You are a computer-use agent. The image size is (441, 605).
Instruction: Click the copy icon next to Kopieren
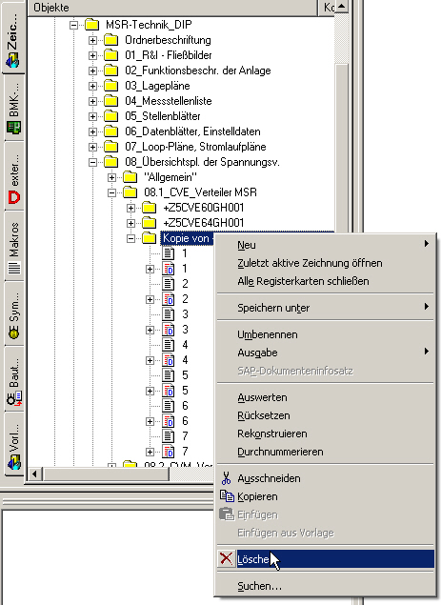[x=227, y=496]
